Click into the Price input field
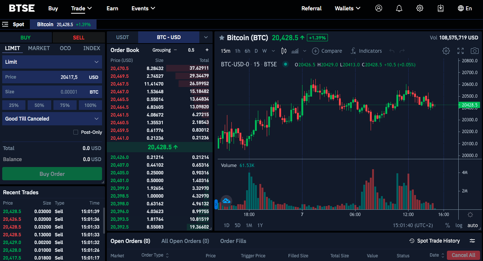The width and height of the screenshot is (483, 261). [52, 77]
